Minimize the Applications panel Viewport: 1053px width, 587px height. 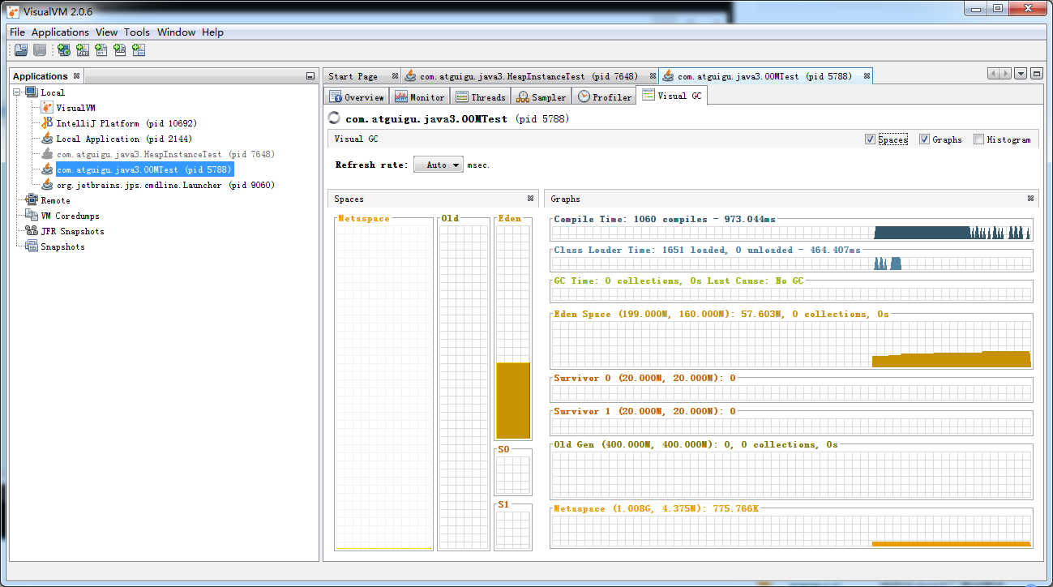click(x=310, y=76)
